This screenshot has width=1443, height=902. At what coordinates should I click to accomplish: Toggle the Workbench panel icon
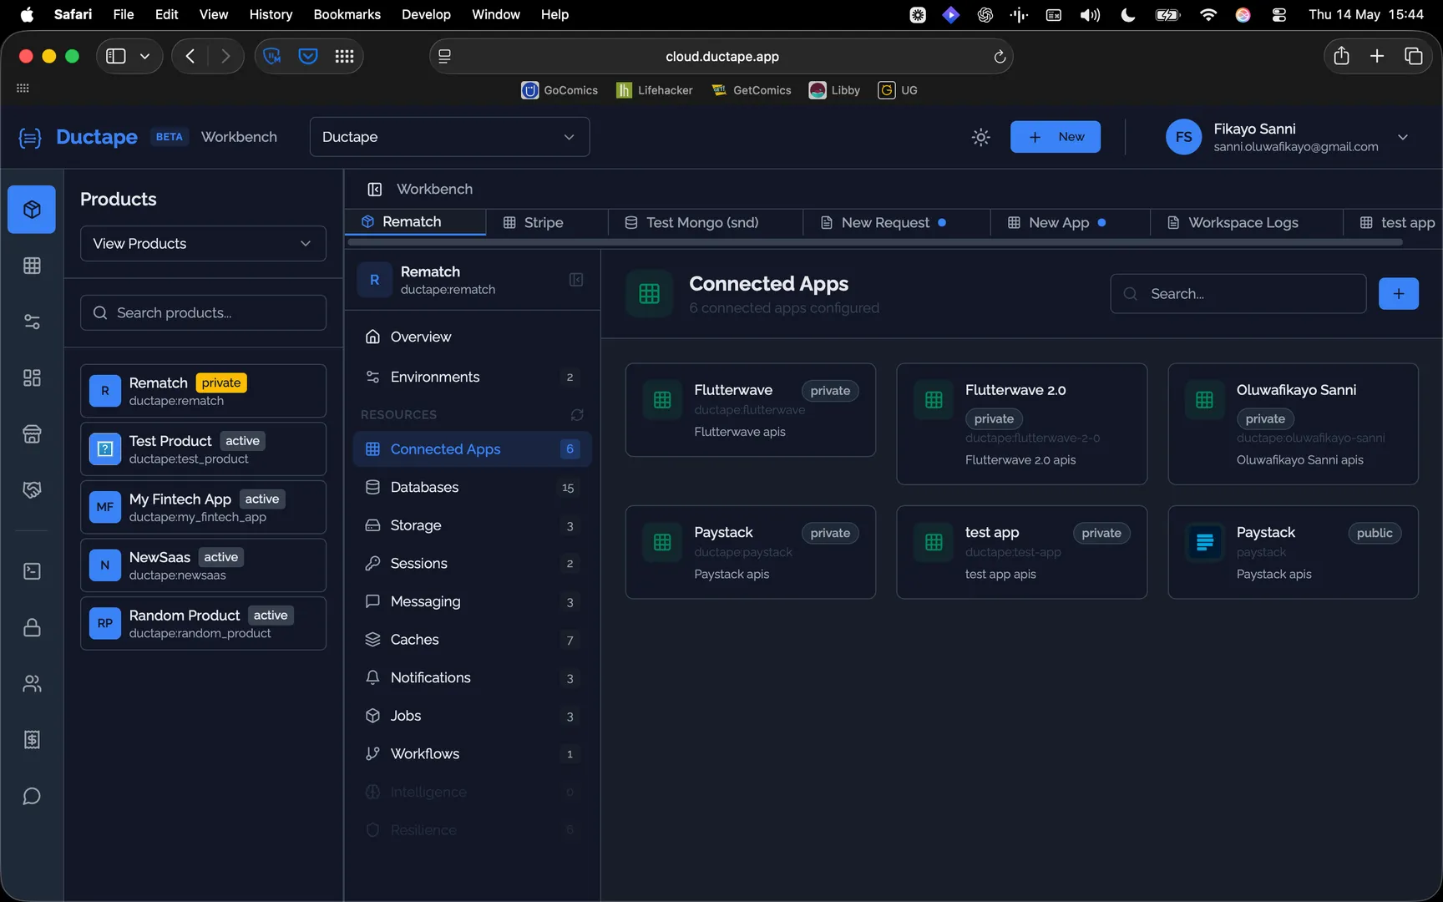[375, 190]
